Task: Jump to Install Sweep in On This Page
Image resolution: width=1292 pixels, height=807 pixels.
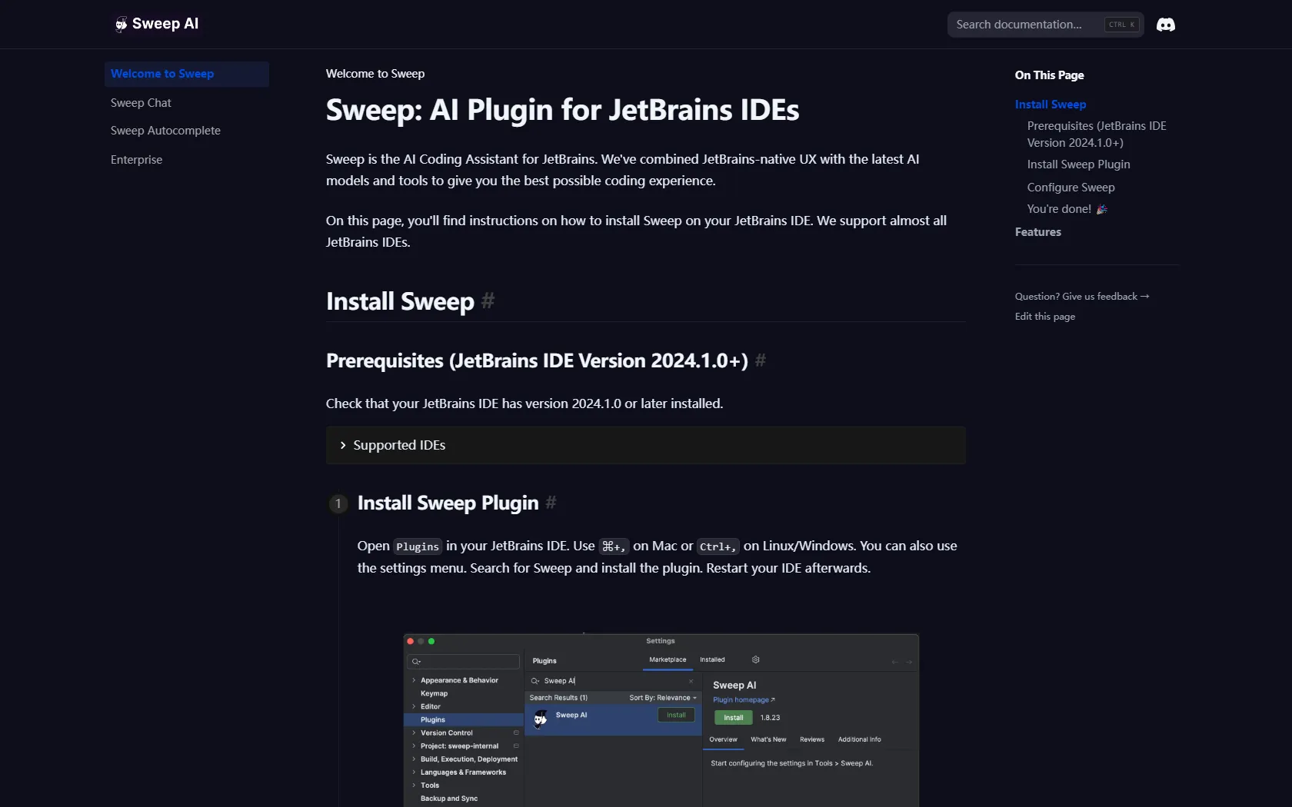Action: coord(1050,105)
